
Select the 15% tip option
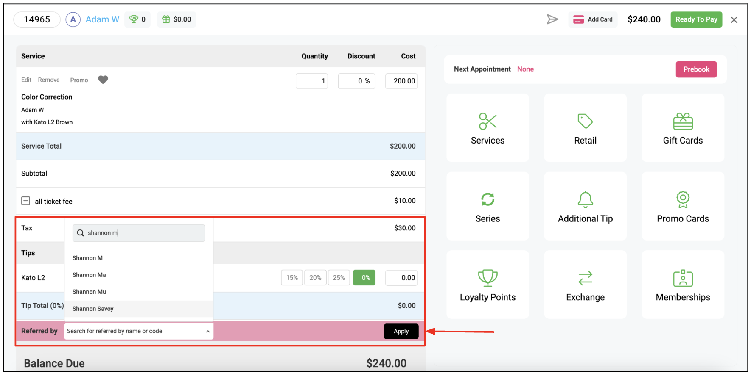coord(292,278)
